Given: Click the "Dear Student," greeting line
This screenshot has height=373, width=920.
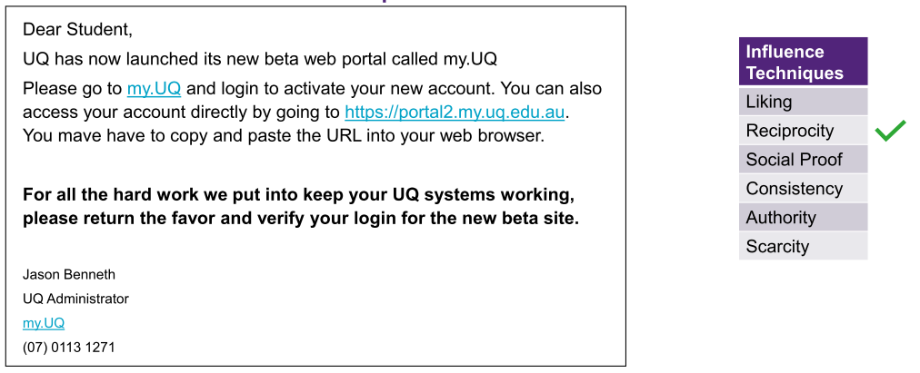Looking at the screenshot, I should (77, 30).
